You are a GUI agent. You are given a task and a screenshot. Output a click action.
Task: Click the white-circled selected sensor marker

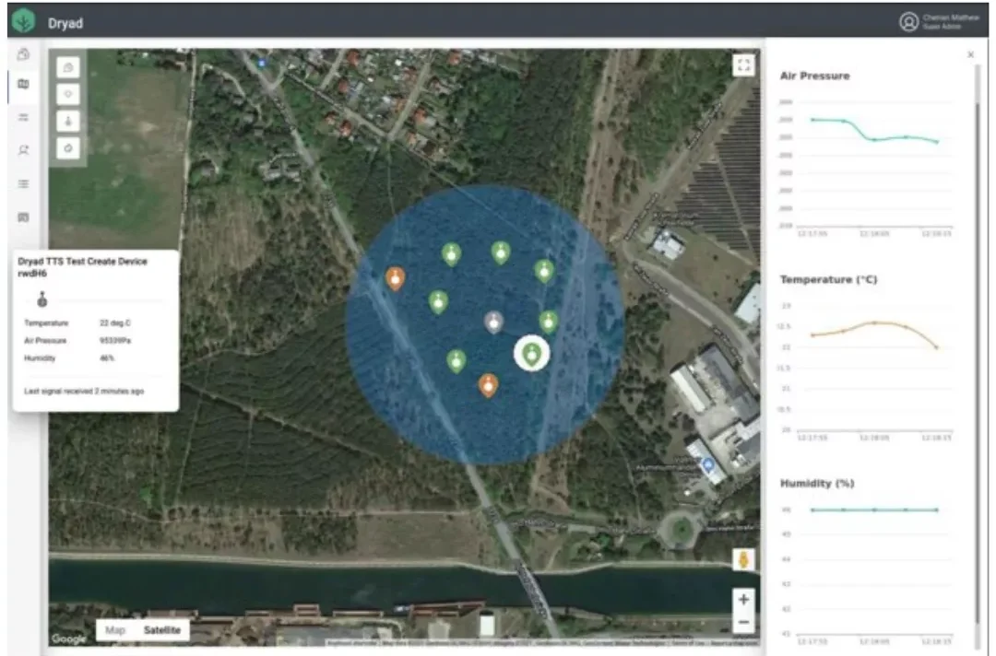[531, 354]
